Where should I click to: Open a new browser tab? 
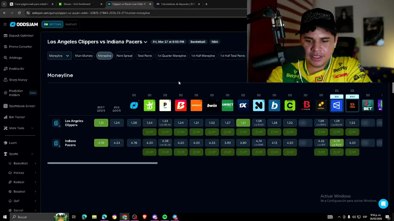[x=206, y=4]
